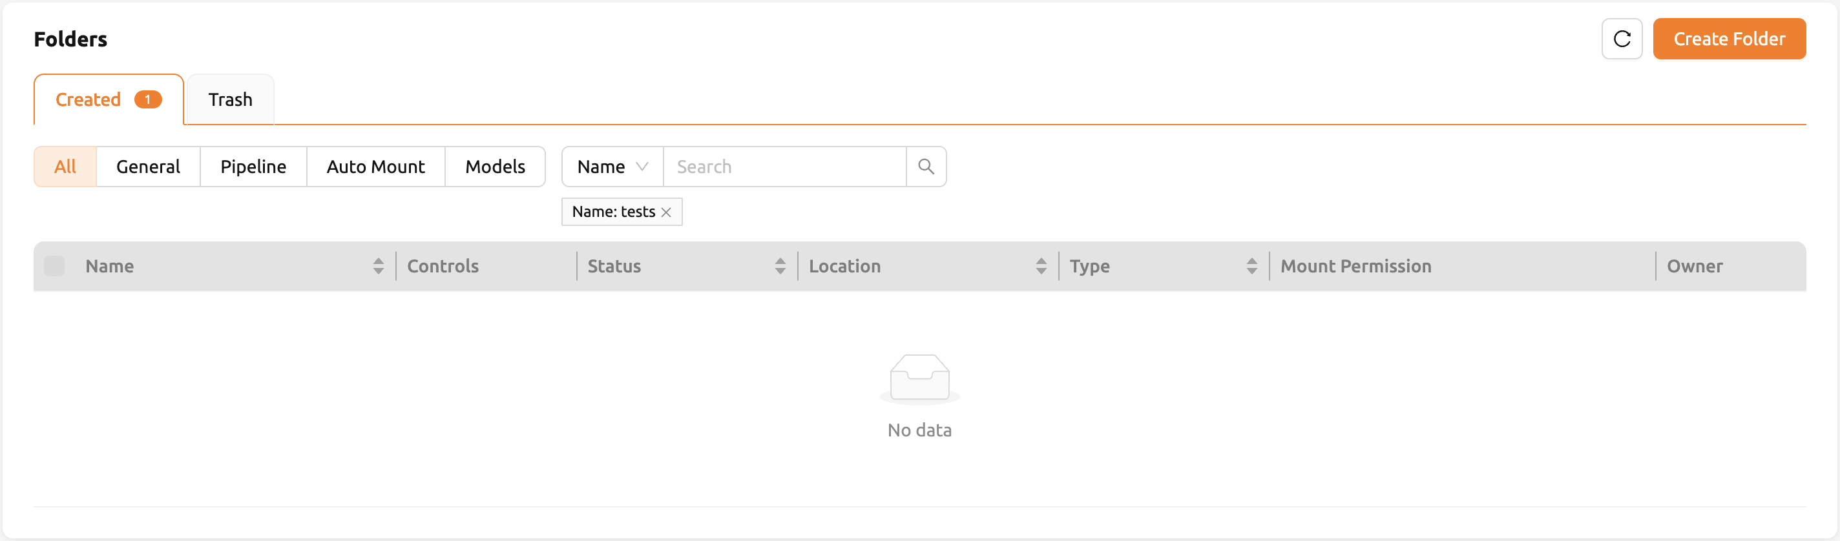Sort by Type column arrows
The height and width of the screenshot is (541, 1840).
point(1251,266)
